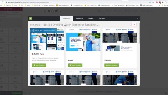Click the modal's vertical scrollbar thumb
Screen dimensions: 168x95
tap(139, 33)
